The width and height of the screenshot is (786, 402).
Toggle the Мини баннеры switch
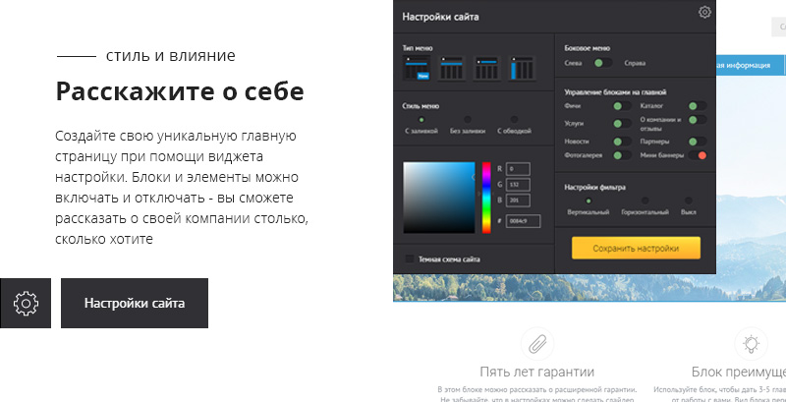(698, 155)
